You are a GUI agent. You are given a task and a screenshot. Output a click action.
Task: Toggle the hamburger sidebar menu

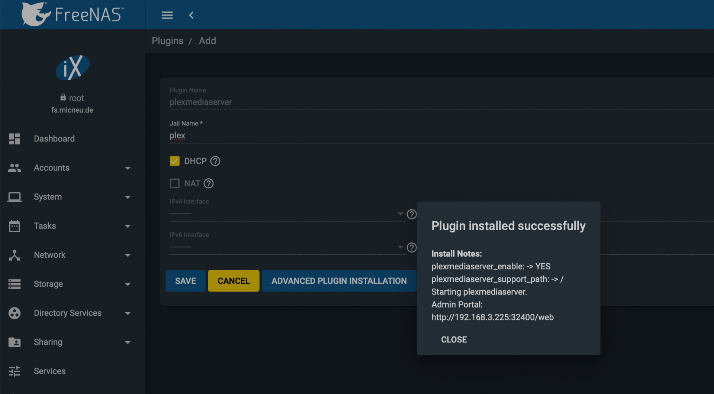167,15
